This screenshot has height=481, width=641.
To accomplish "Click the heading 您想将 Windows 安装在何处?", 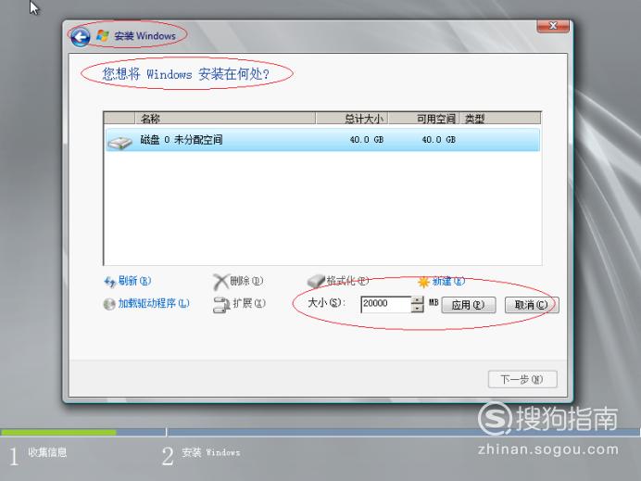I will (186, 74).
